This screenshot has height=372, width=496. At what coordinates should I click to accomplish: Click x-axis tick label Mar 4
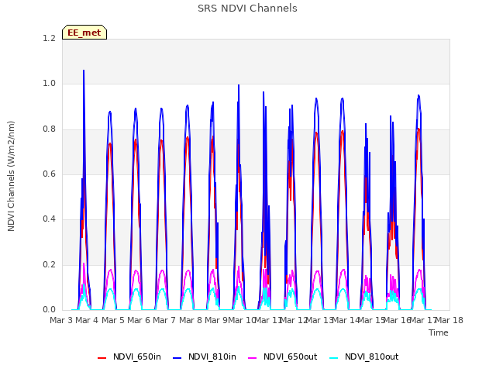pyautogui.click(x=87, y=320)
